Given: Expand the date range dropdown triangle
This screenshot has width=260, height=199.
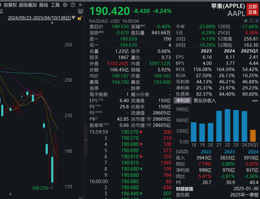Looking at the screenshot, I should pyautogui.click(x=73, y=18).
